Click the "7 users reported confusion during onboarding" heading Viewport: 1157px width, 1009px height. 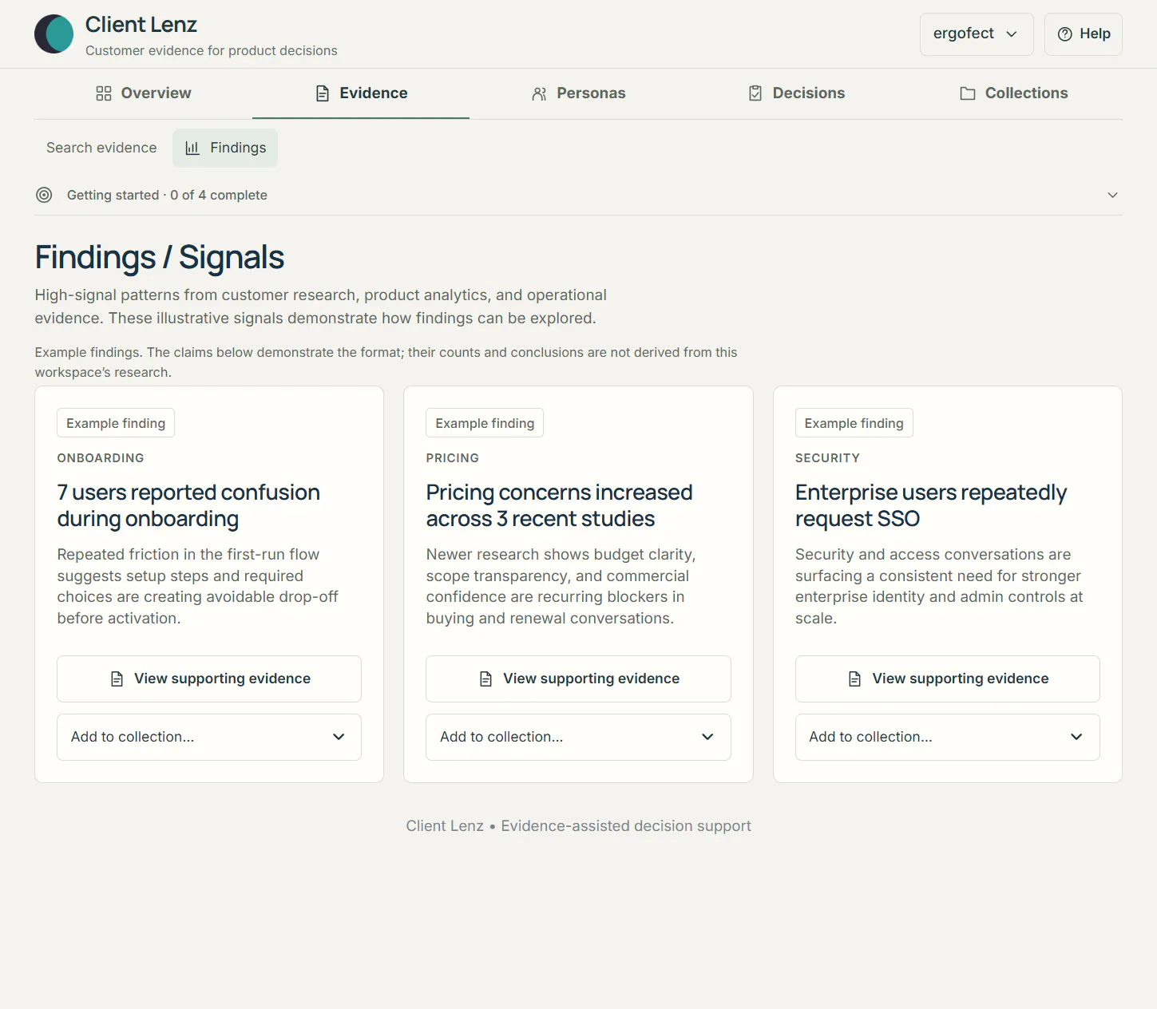pyautogui.click(x=188, y=505)
